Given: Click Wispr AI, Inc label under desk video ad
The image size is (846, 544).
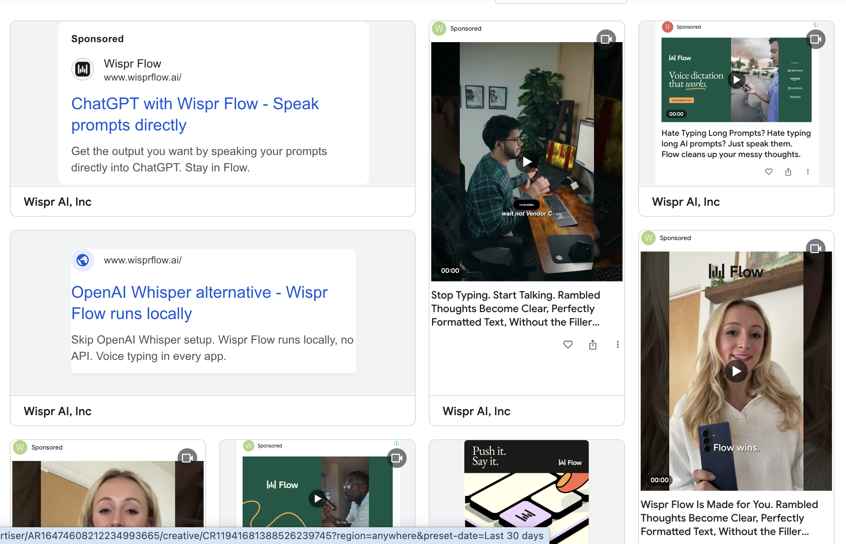Looking at the screenshot, I should click(477, 411).
